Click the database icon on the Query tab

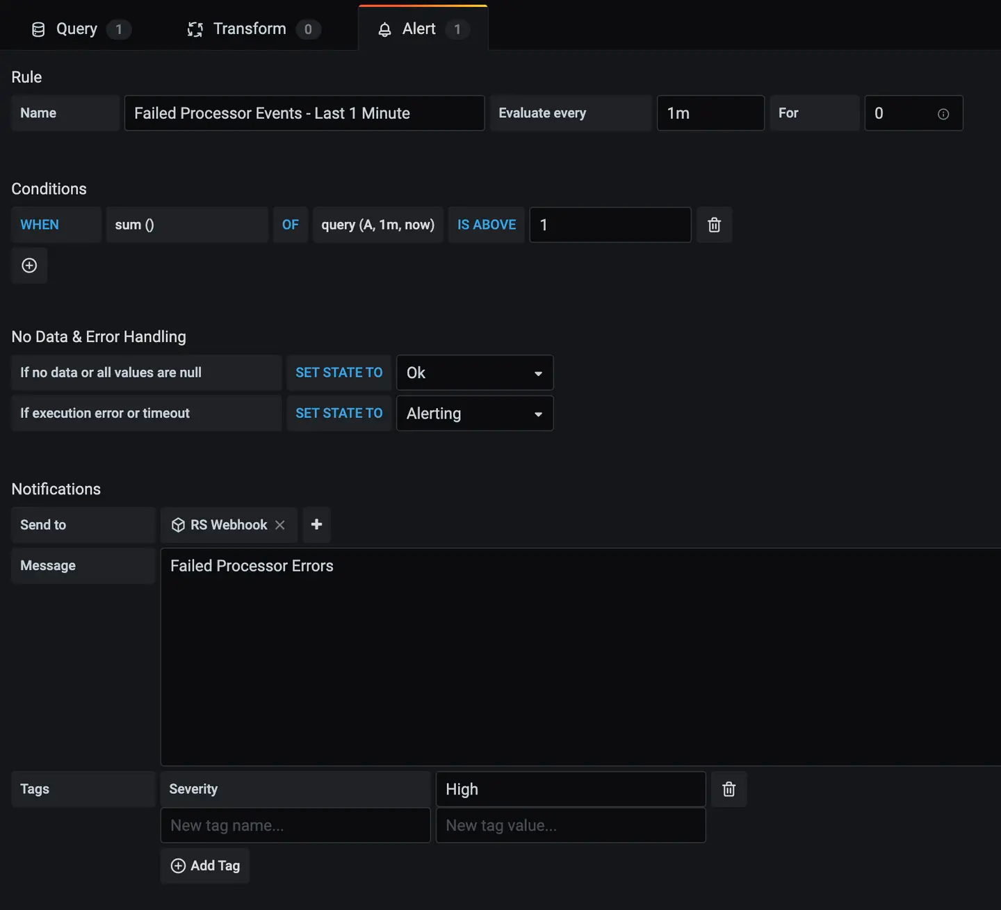[x=38, y=29]
